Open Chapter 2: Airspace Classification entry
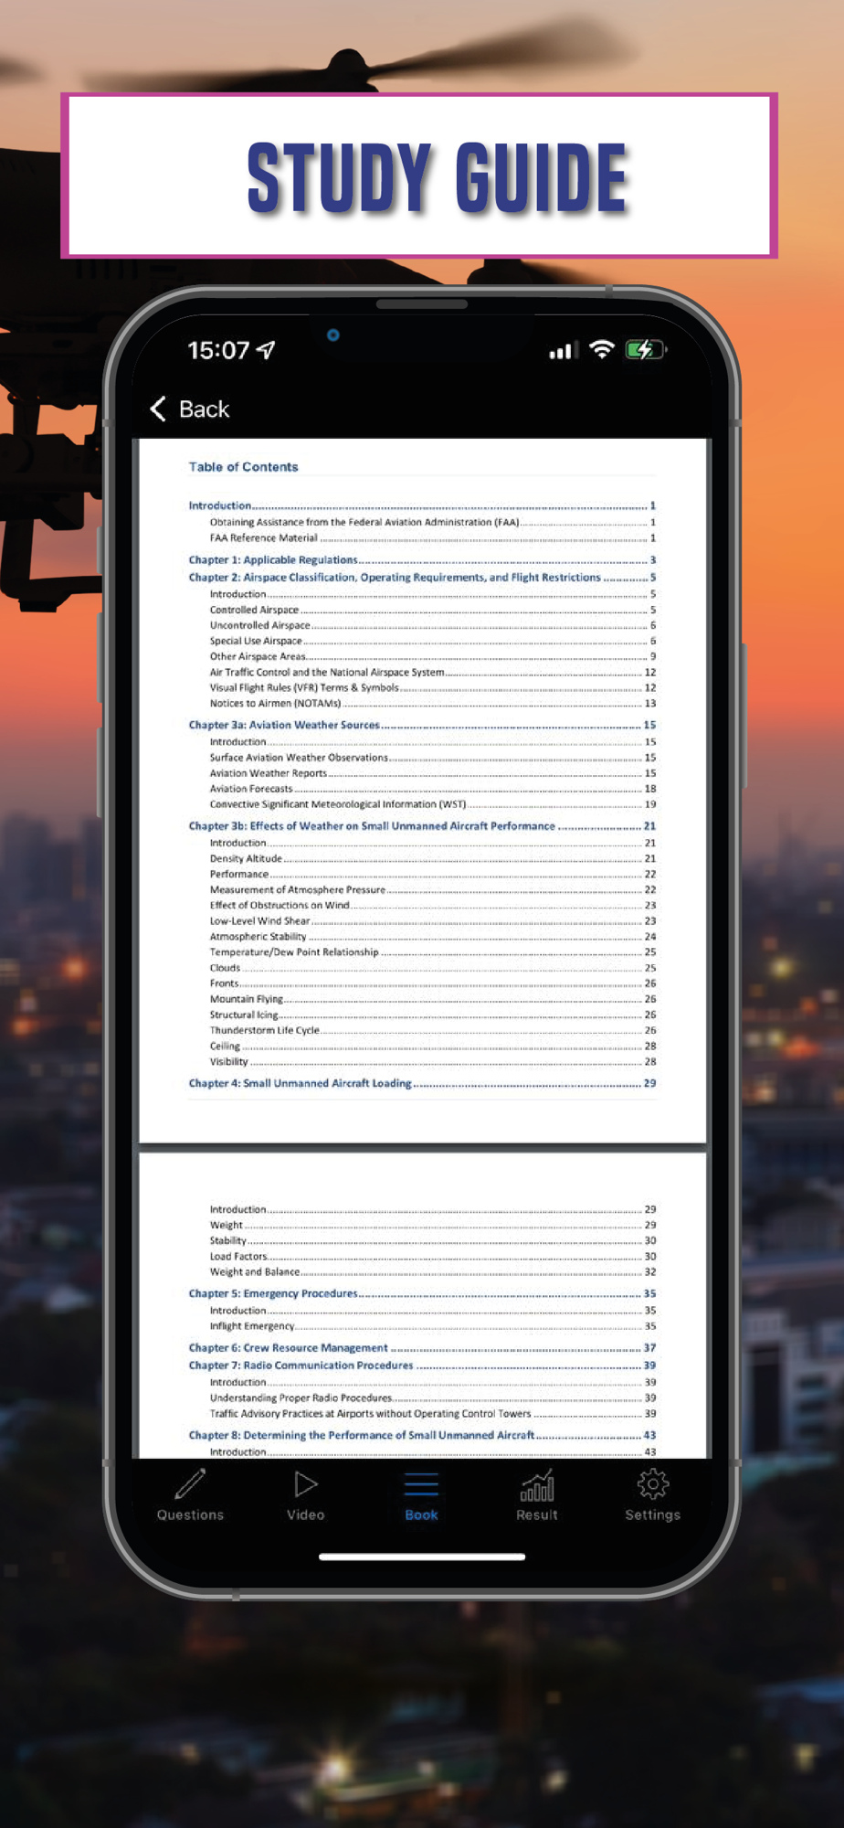Viewport: 844px width, 1828px height. (x=422, y=577)
